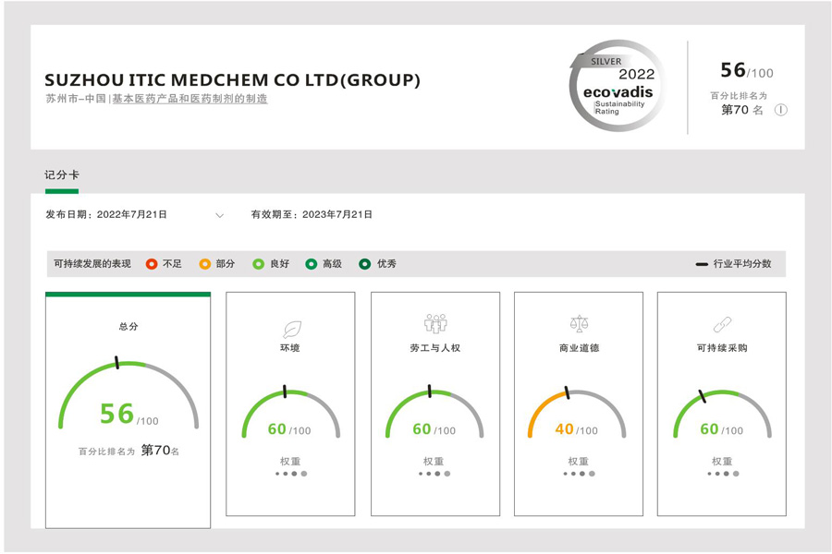Click the 行业平均分数 legend label
Screen dimensions: 832x554
(x=742, y=264)
